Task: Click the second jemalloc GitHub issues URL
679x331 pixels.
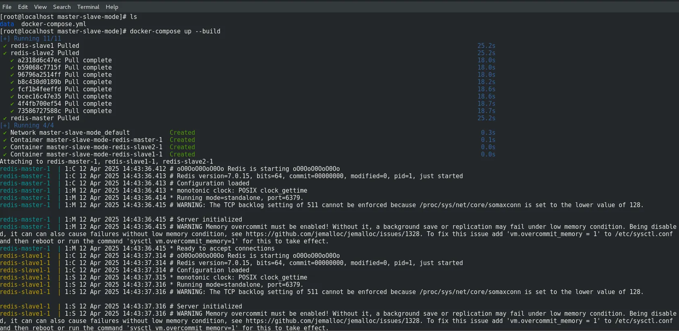Action: 333,321
